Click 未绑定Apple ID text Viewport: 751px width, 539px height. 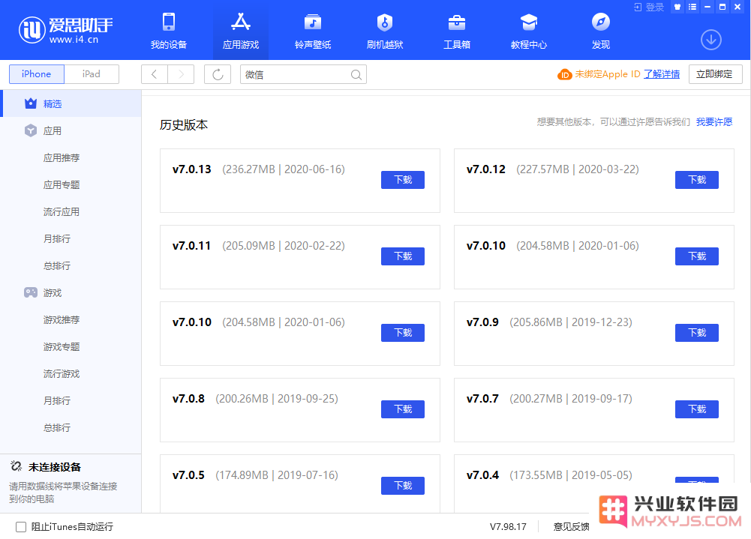(x=607, y=74)
